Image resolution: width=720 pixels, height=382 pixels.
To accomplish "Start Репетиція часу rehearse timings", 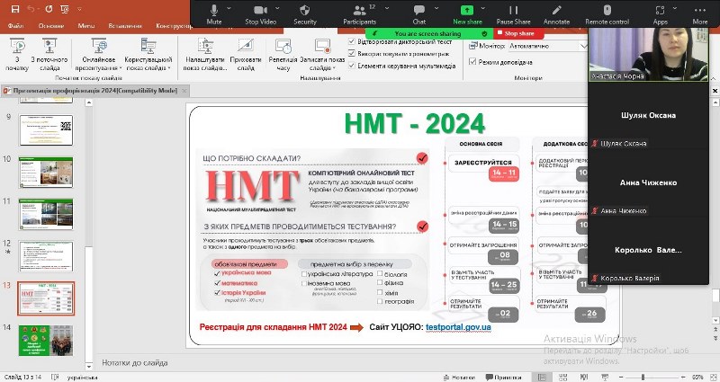I will click(x=283, y=54).
